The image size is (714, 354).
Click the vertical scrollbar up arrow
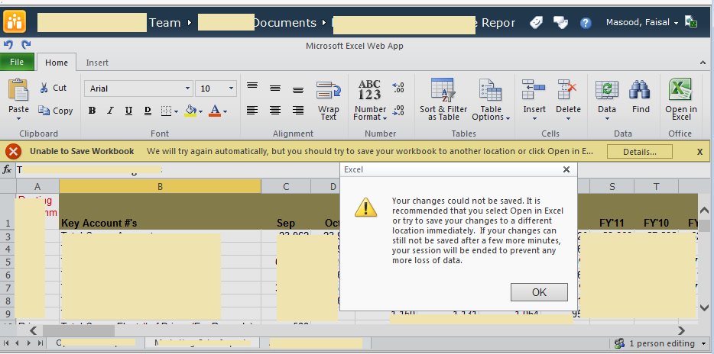pos(704,210)
